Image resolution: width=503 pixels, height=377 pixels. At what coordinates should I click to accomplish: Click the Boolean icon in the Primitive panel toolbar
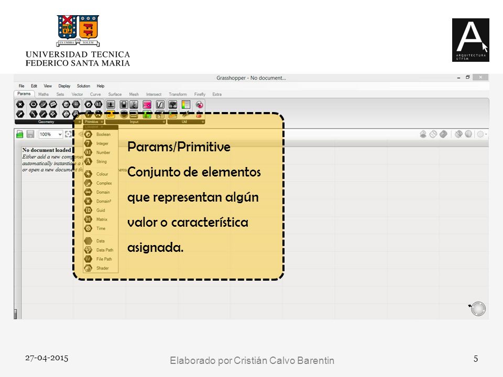click(x=88, y=105)
